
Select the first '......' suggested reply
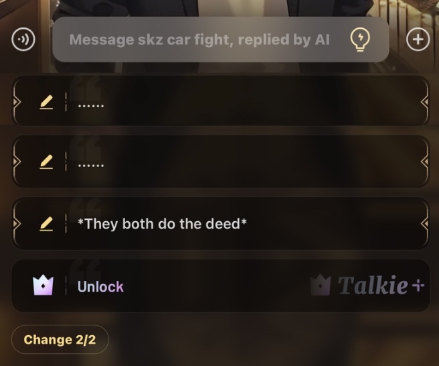tap(221, 101)
